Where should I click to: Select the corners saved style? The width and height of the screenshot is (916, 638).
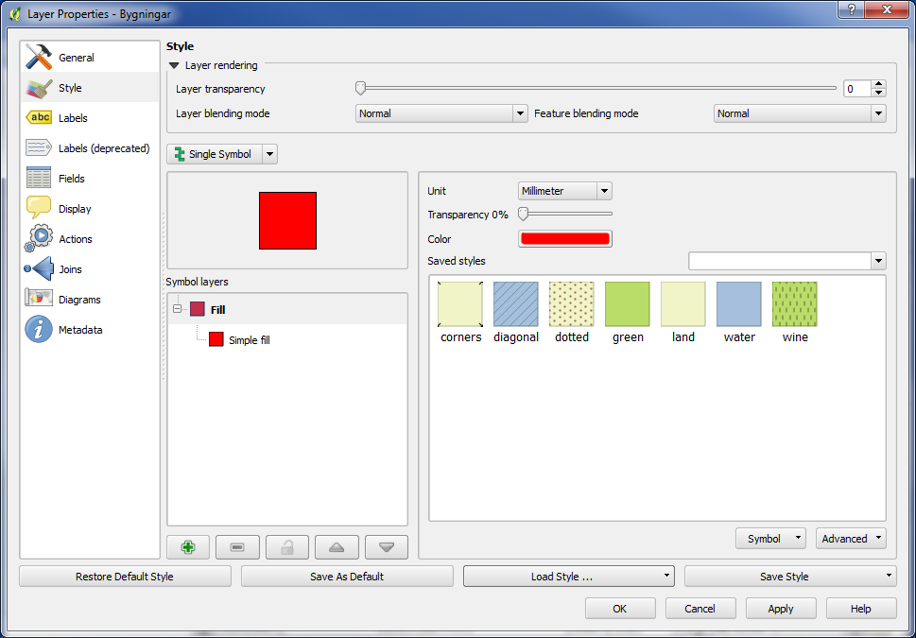pos(460,313)
